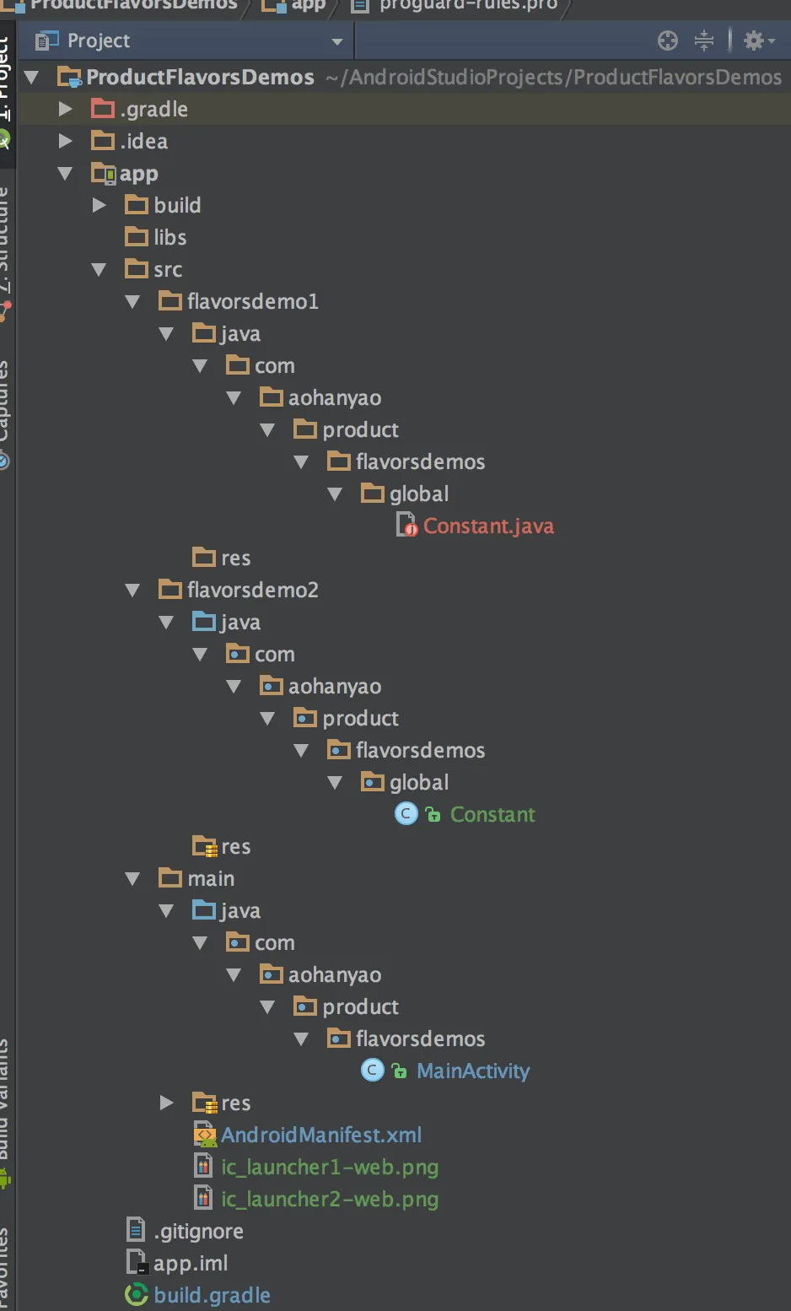Collapse the main folder arrow

pyautogui.click(x=132, y=879)
